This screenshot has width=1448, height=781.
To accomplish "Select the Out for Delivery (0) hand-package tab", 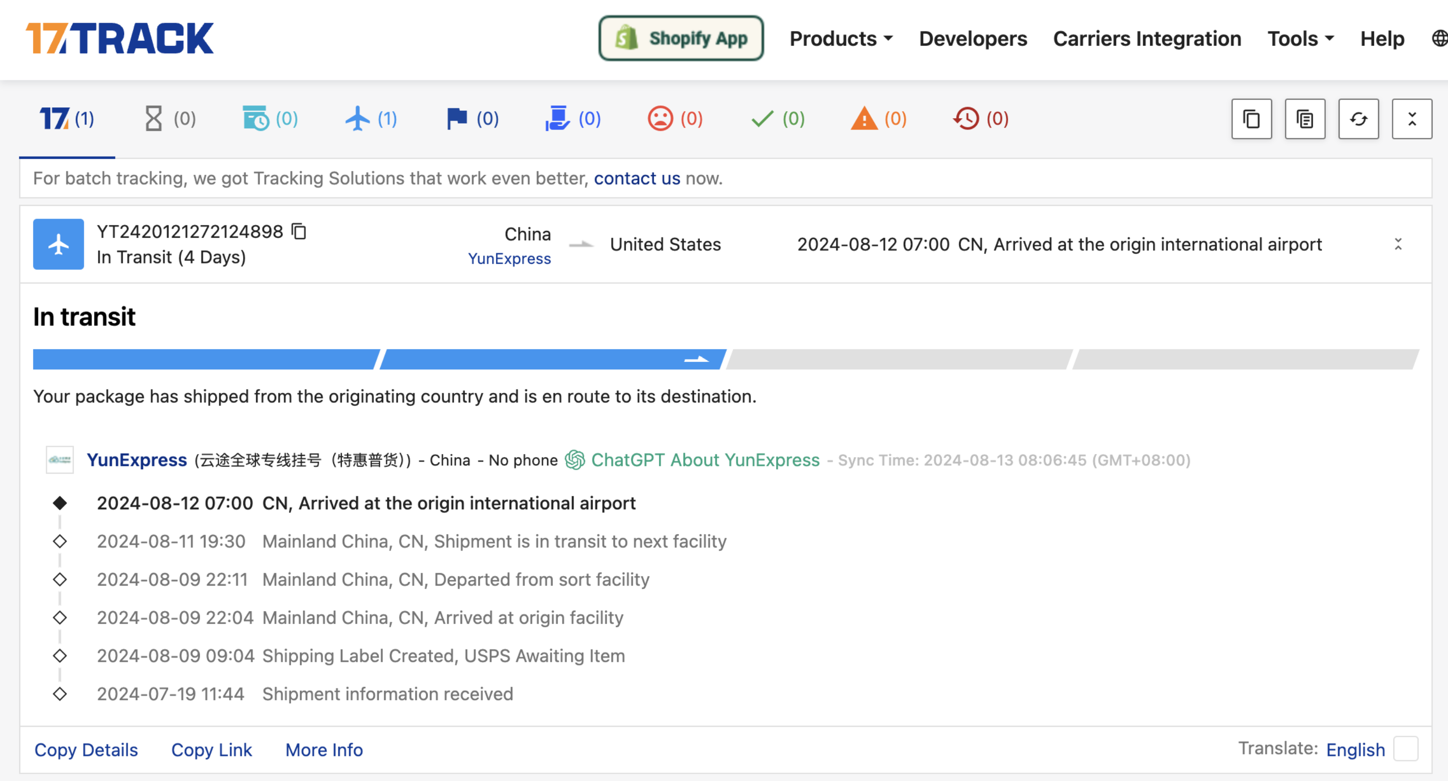I will [573, 119].
